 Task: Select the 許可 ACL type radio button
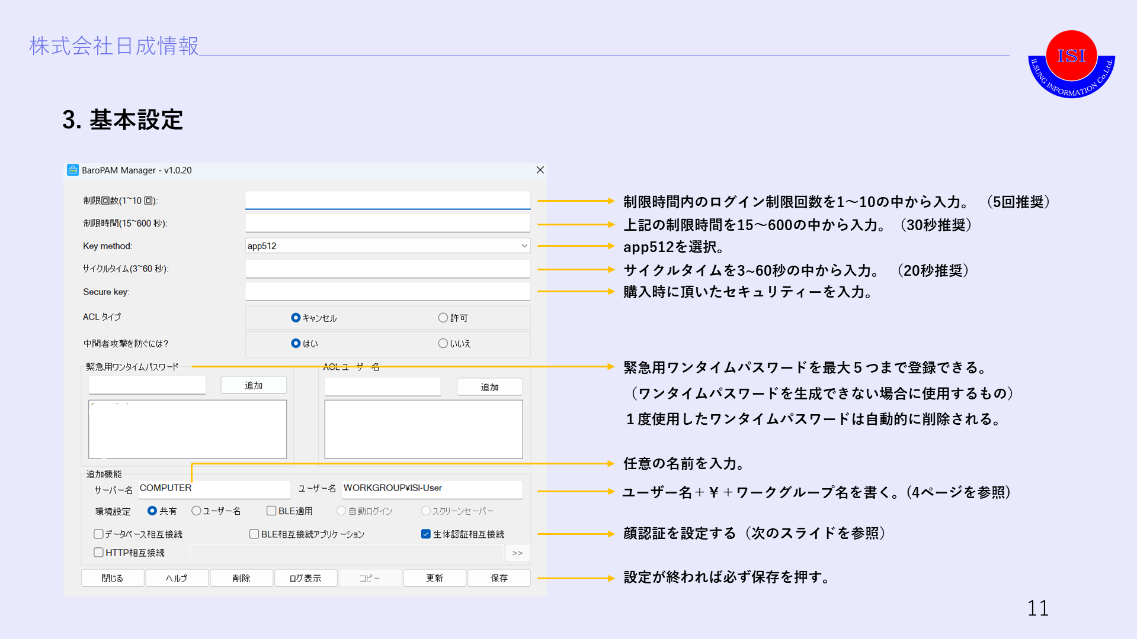pyautogui.click(x=443, y=318)
